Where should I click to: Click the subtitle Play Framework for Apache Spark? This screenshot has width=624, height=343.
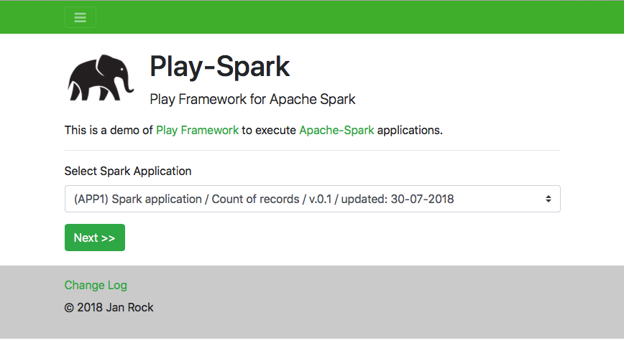tap(252, 99)
